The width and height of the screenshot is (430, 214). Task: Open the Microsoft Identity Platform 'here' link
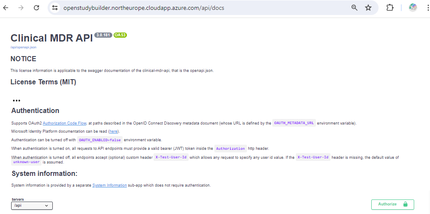coord(114,131)
